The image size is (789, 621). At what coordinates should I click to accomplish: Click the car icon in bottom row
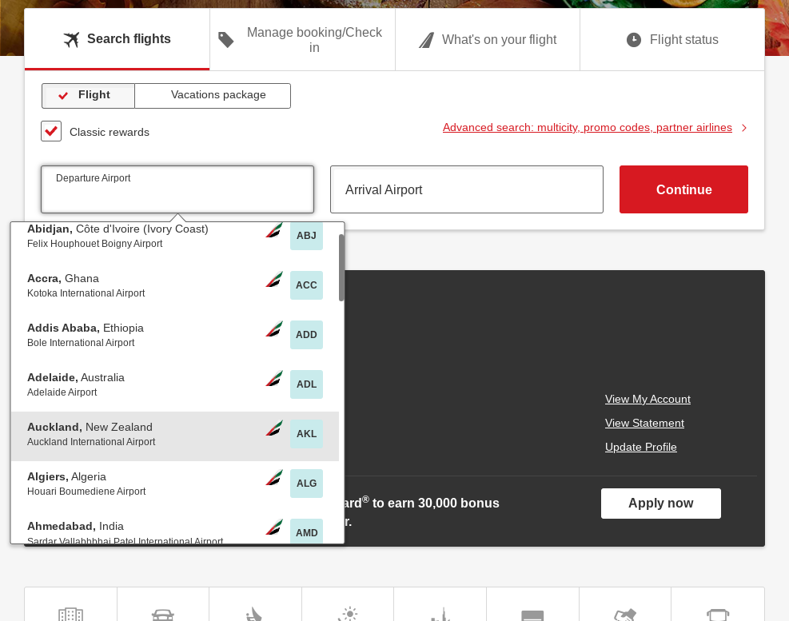click(x=163, y=615)
